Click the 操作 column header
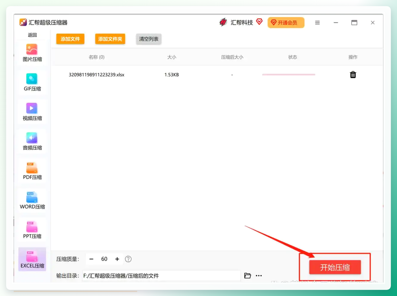This screenshot has width=397, height=296. point(353,57)
